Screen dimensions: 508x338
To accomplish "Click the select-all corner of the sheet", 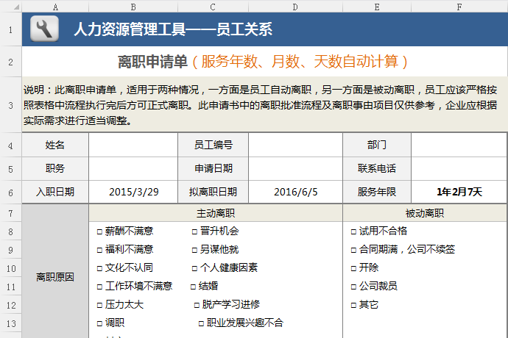I will 10,7.
